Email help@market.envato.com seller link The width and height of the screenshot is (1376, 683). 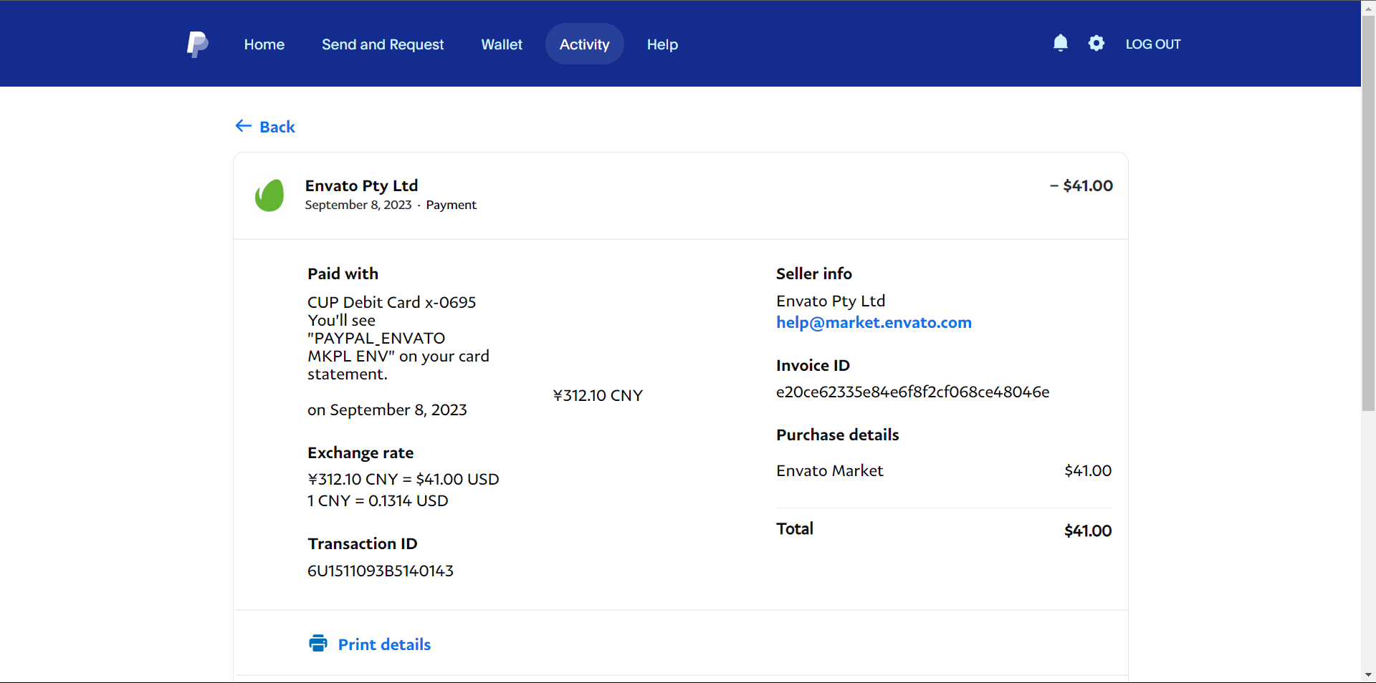[874, 323]
